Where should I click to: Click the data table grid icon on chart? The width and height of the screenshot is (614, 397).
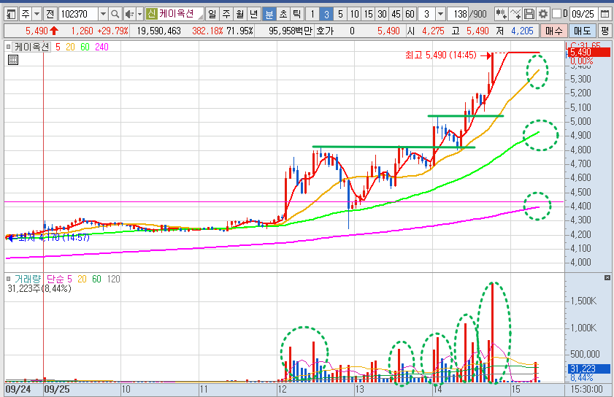pyautogui.click(x=13, y=60)
